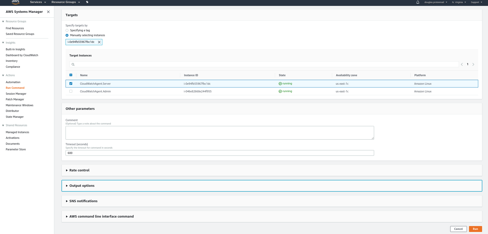Image resolution: width=488 pixels, height=234 pixels.
Task: Click the AWS logo in header
Action: (x=15, y=2)
